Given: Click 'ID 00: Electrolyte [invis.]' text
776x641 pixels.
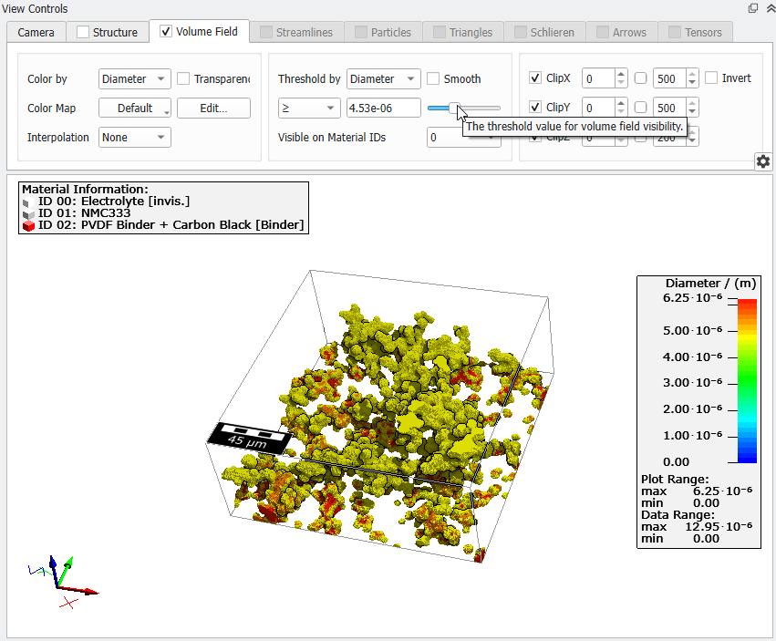Looking at the screenshot, I should (114, 202).
